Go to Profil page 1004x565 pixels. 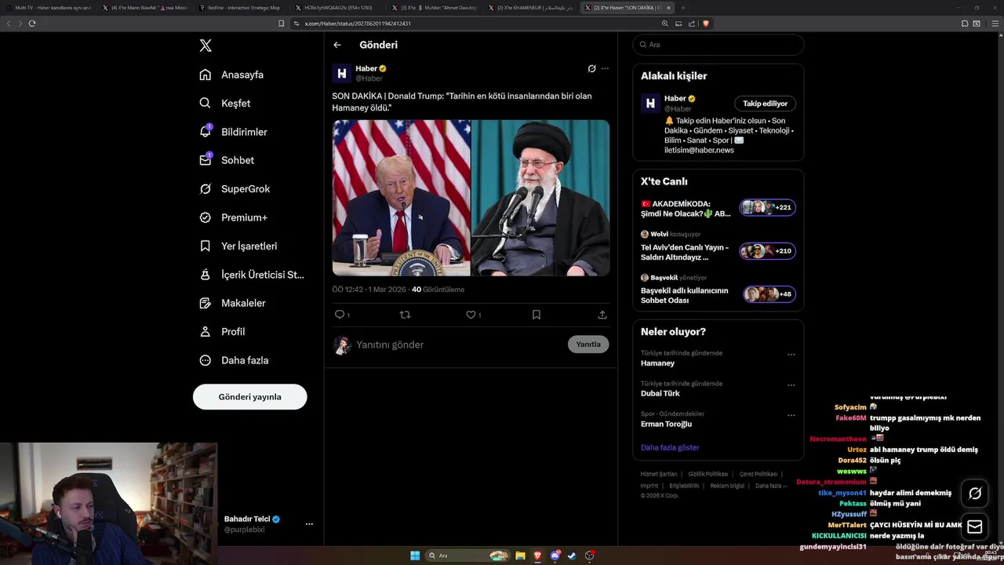(x=222, y=332)
